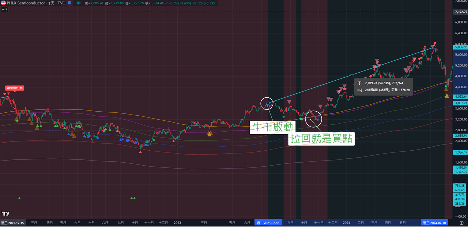Click the green market status dot
468x228 pixels.
tap(78, 3)
